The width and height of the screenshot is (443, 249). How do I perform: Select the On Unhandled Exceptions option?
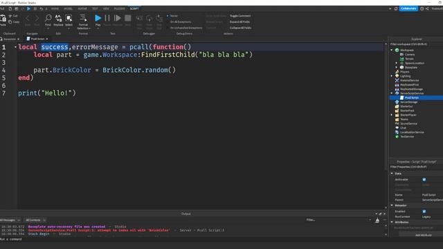point(184,28)
